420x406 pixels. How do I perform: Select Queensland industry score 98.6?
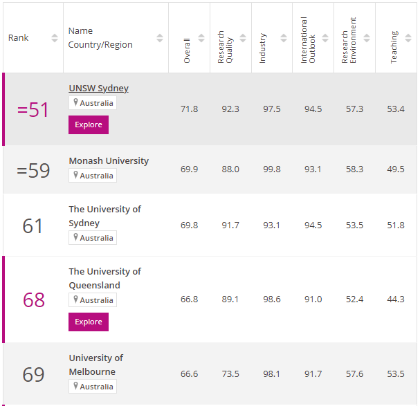tap(272, 299)
